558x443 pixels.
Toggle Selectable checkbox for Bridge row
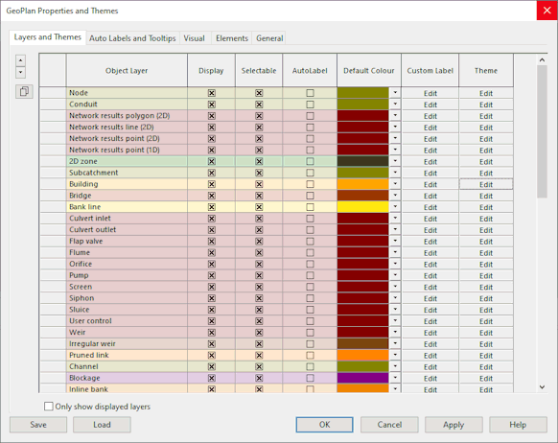pos(259,196)
